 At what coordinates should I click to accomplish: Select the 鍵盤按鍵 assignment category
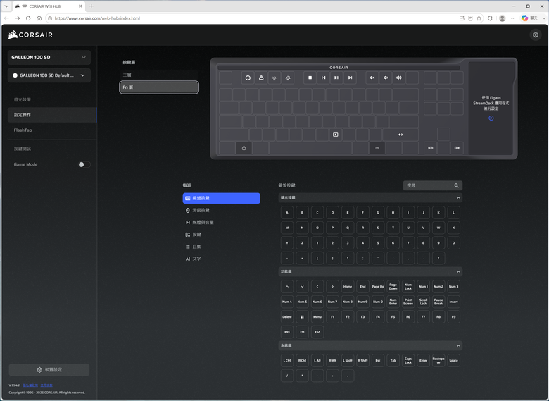tap(221, 198)
